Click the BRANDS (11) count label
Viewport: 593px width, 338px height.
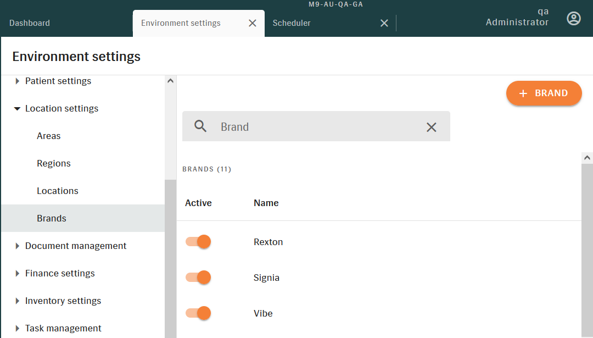click(206, 169)
